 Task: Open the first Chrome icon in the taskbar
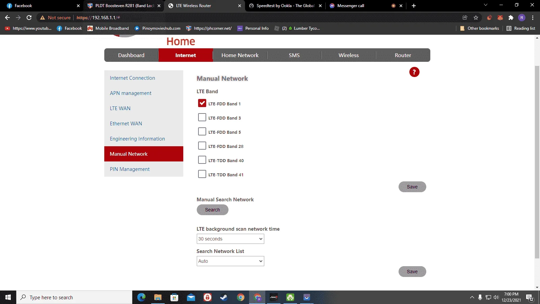(x=241, y=297)
